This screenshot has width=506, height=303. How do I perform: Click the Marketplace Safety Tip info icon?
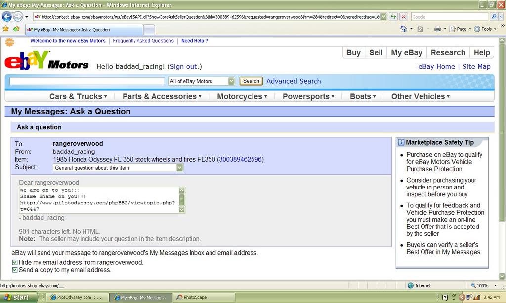(401, 142)
